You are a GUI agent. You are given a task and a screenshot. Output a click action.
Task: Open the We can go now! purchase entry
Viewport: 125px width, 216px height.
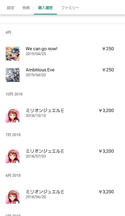pyautogui.click(x=63, y=54)
